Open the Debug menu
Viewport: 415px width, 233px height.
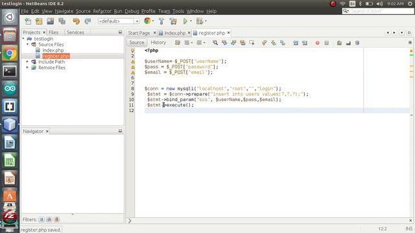[132, 11]
